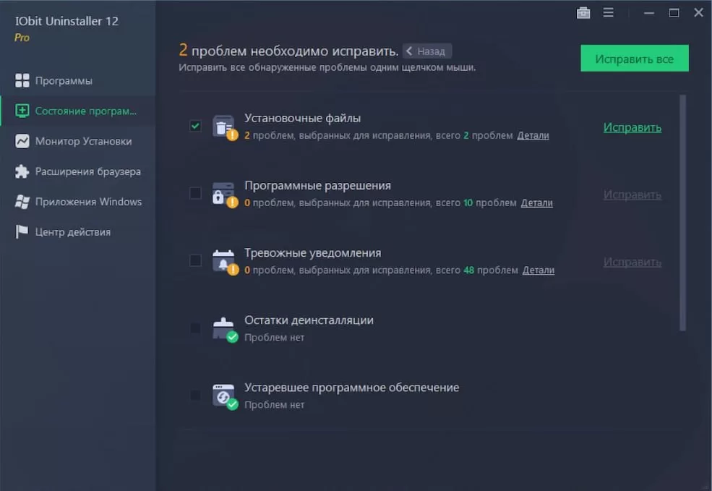The height and width of the screenshot is (491, 712).
Task: Click the Программы grid icon
Action: point(22,80)
